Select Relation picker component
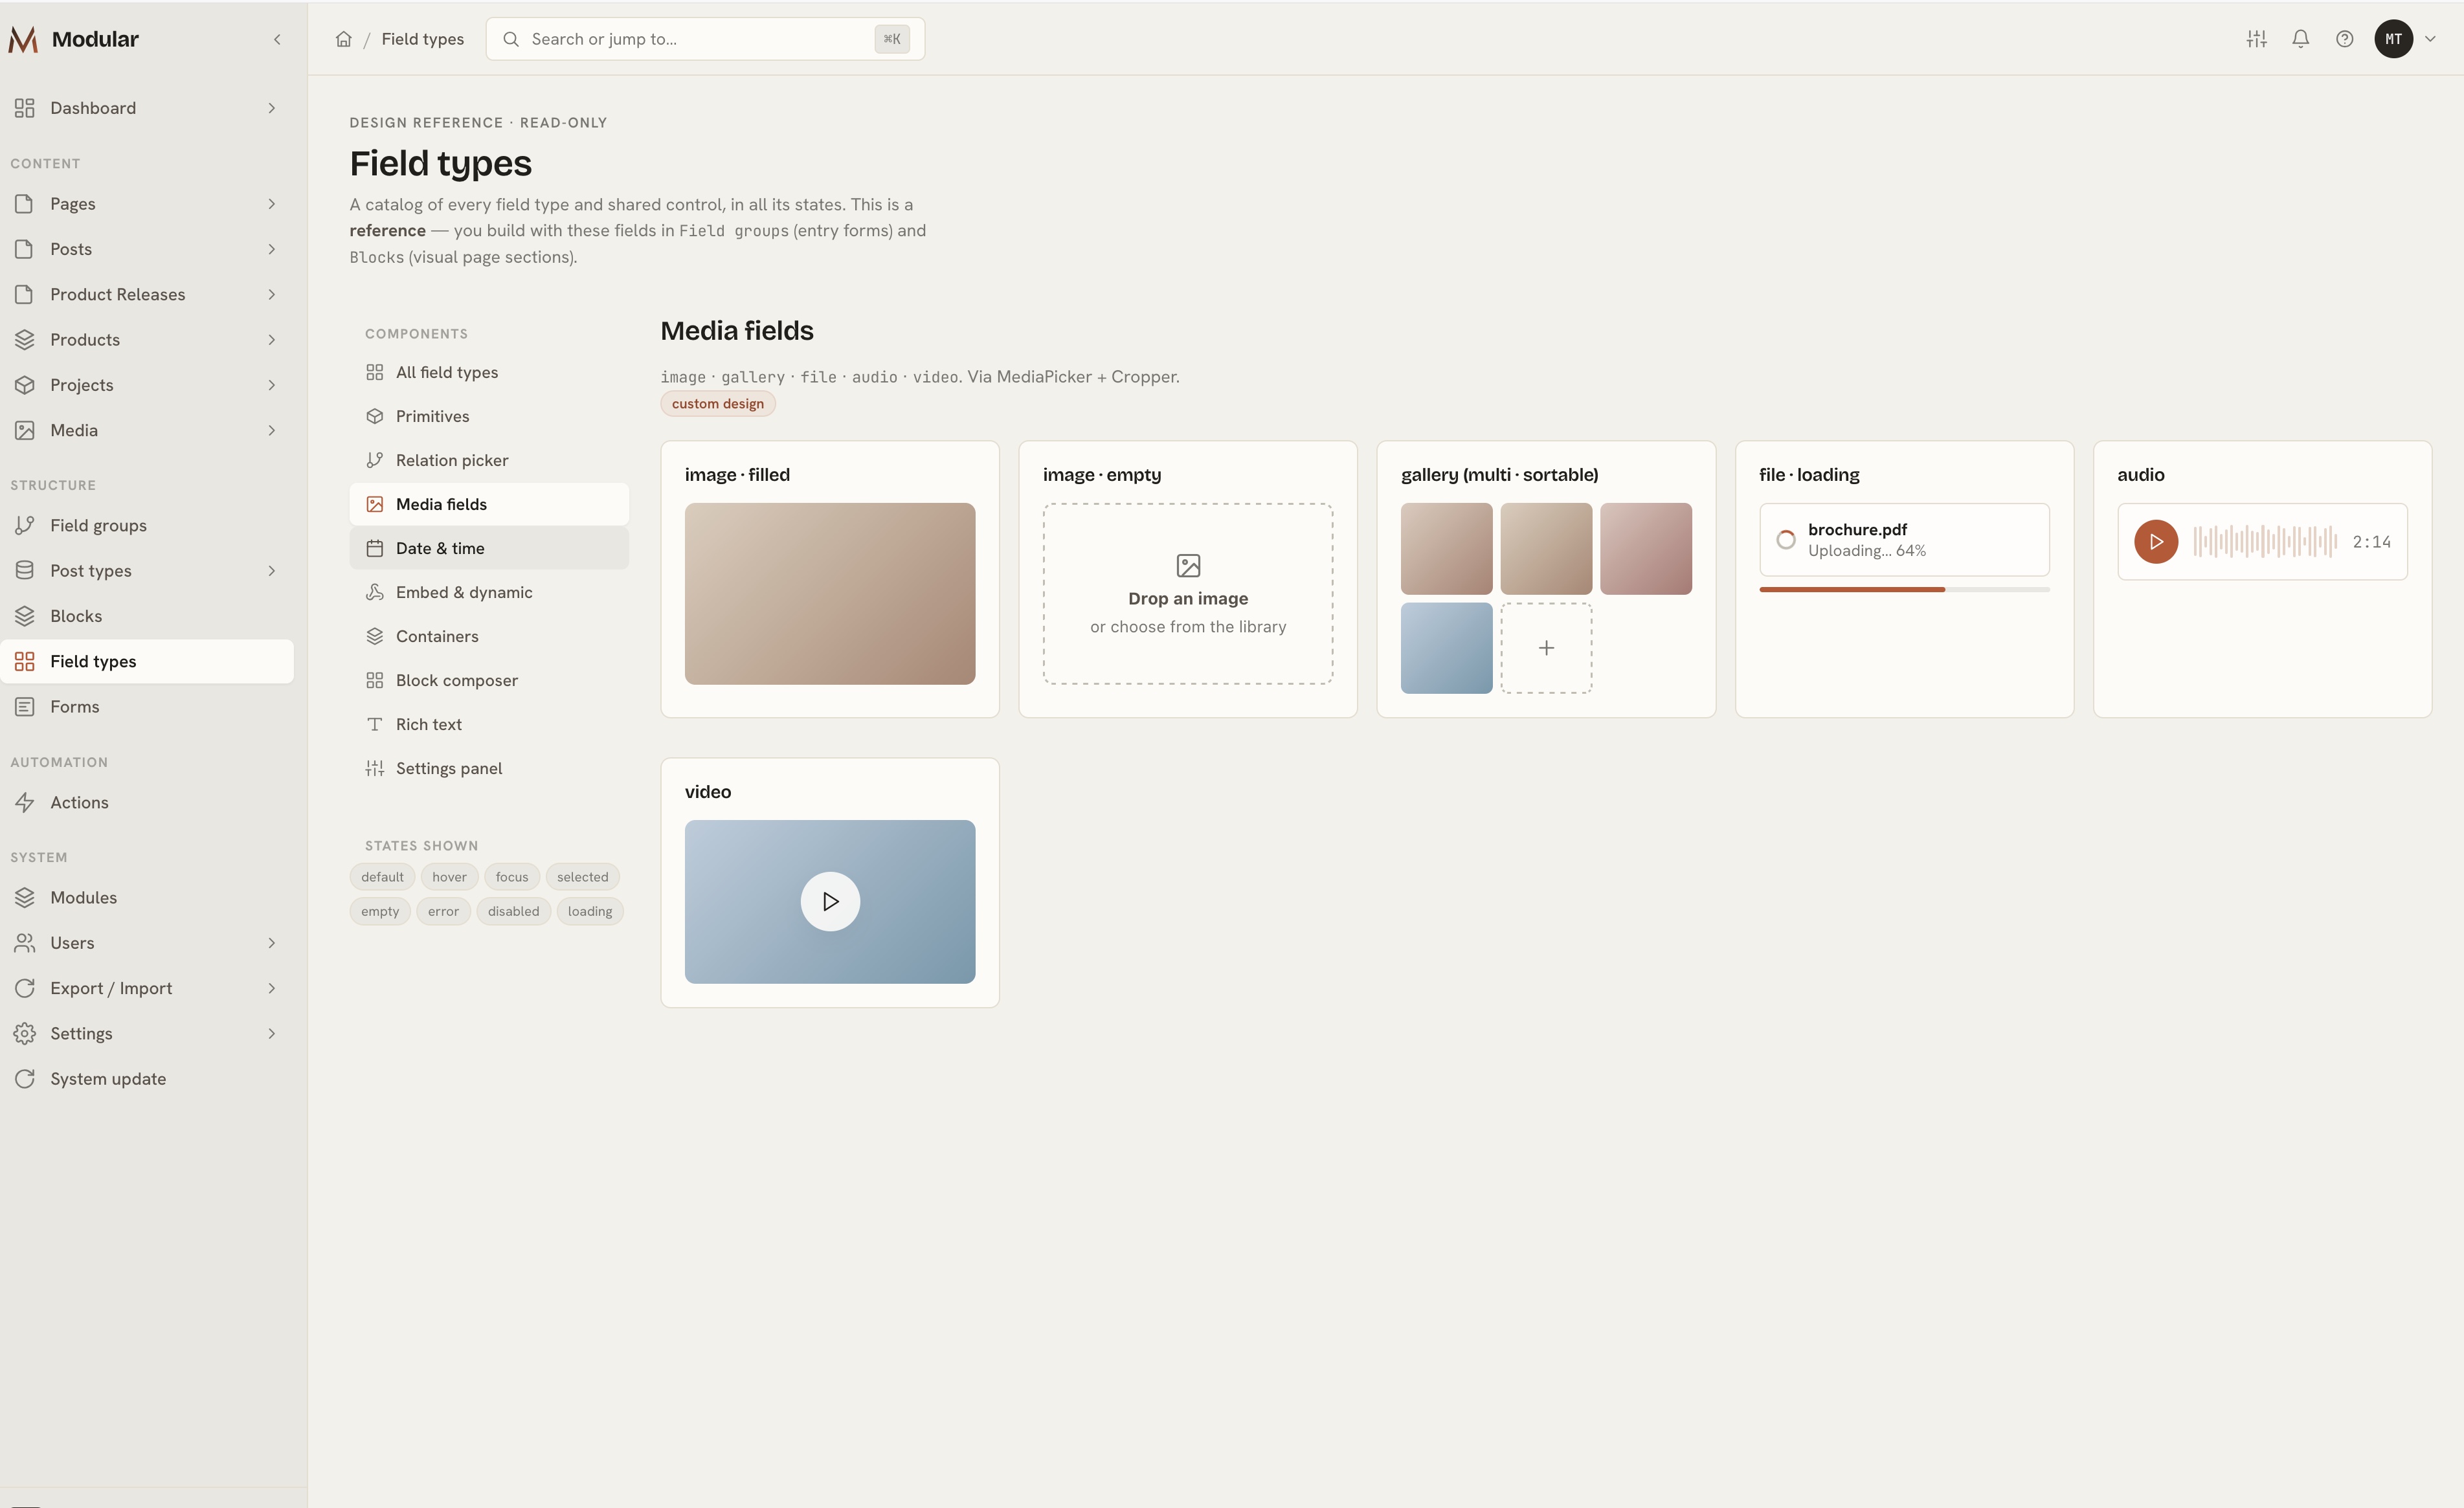2464x1508 pixels. tap(489, 460)
